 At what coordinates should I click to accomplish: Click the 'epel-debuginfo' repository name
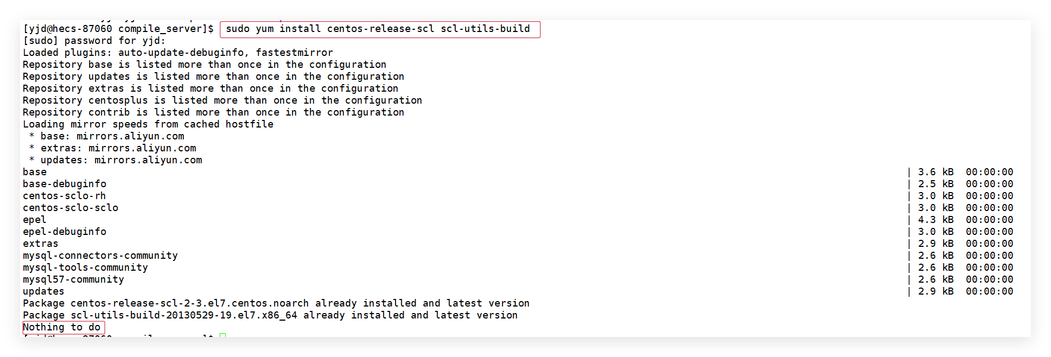tap(65, 232)
